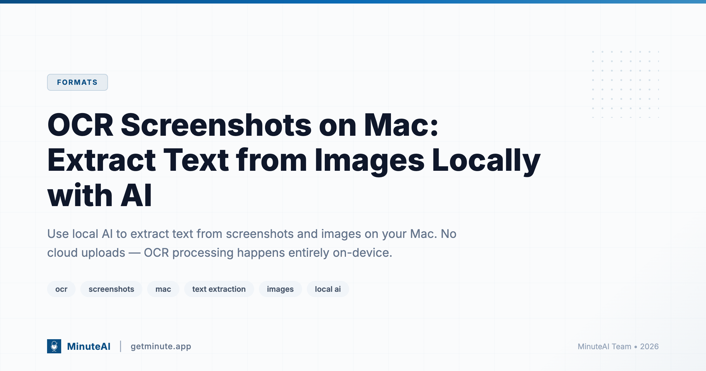Select the 'screenshots' tag pill
The height and width of the screenshot is (371, 706).
[111, 289]
